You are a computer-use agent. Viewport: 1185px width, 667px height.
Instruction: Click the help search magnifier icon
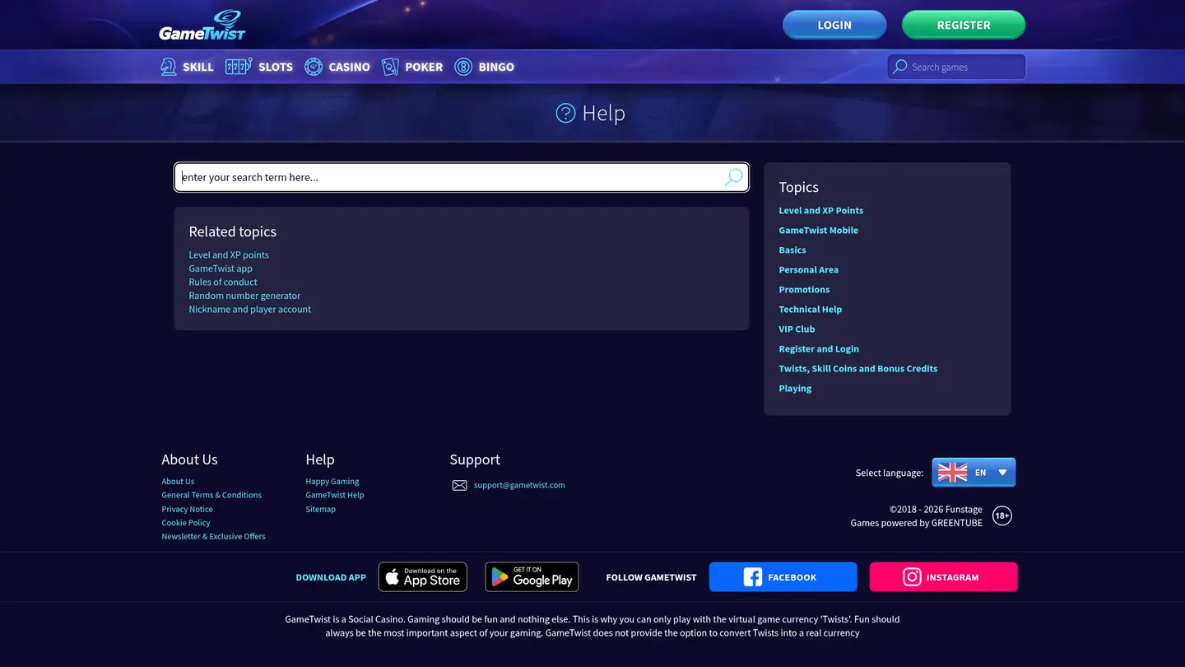pos(733,177)
